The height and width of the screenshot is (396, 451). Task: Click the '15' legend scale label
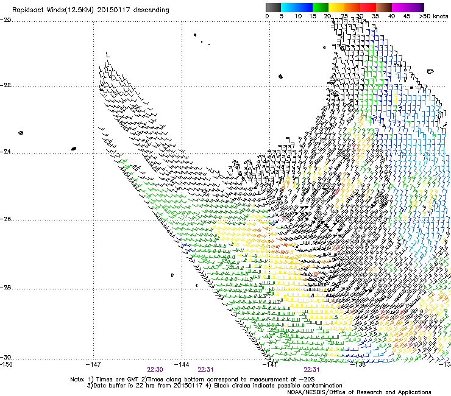click(313, 16)
